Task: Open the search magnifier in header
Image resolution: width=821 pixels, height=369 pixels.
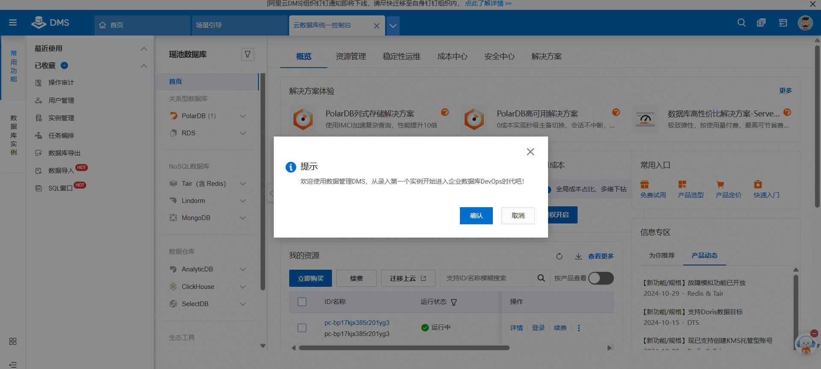Action: [x=741, y=23]
